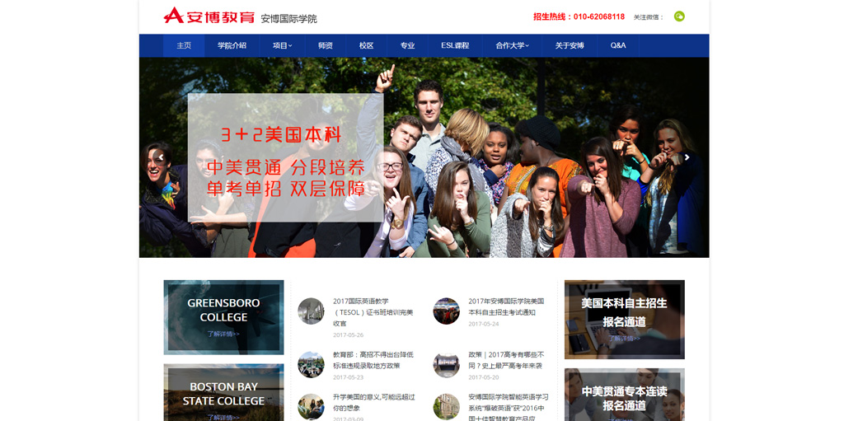Click the 教育部 news round thumbnail
The height and width of the screenshot is (421, 844).
[x=311, y=364]
